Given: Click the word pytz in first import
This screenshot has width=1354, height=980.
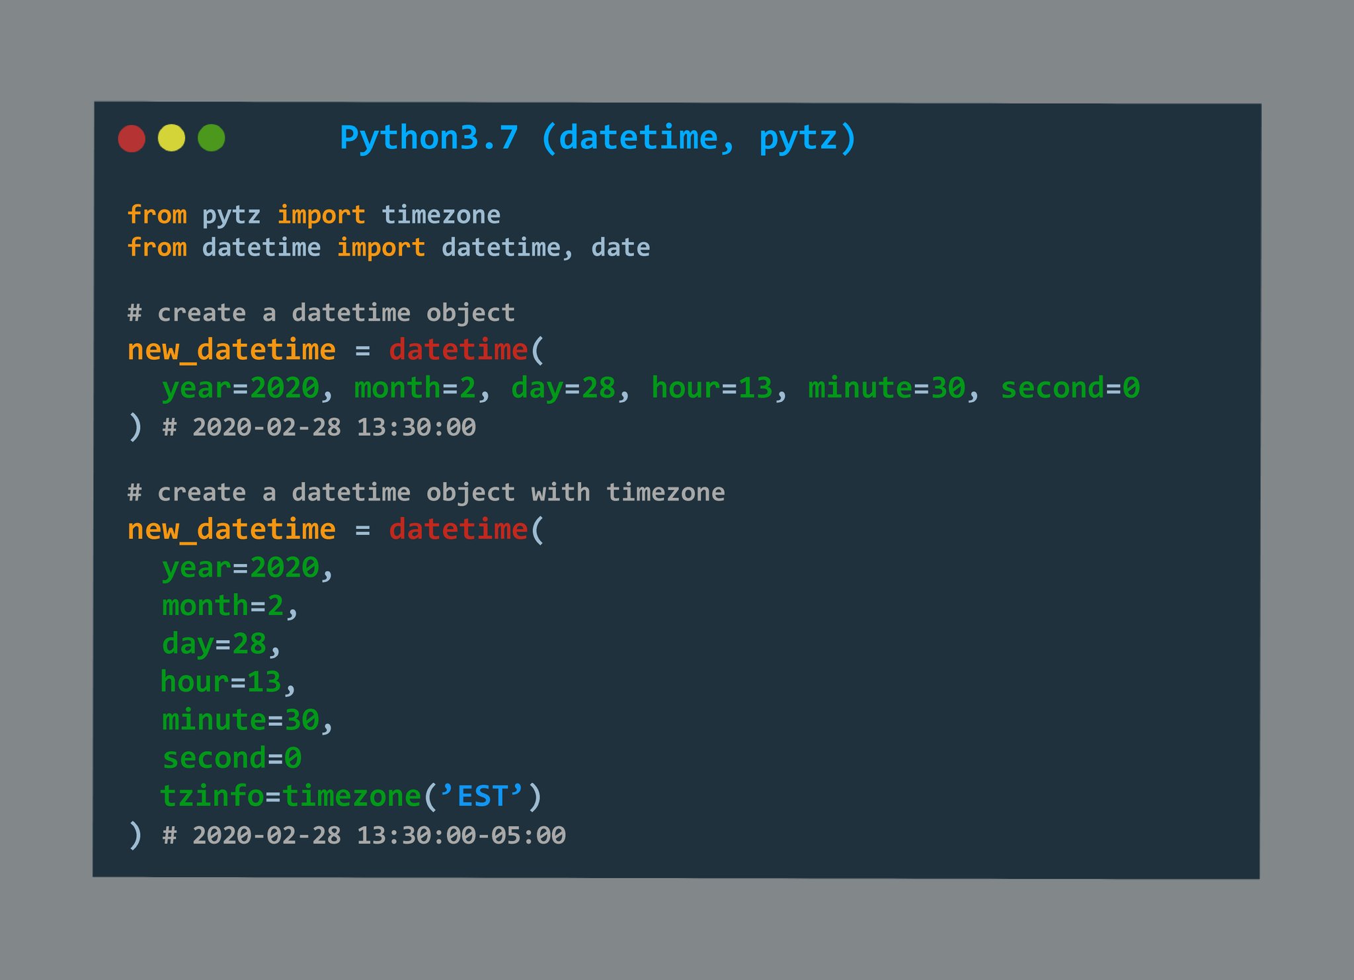Looking at the screenshot, I should 231,215.
